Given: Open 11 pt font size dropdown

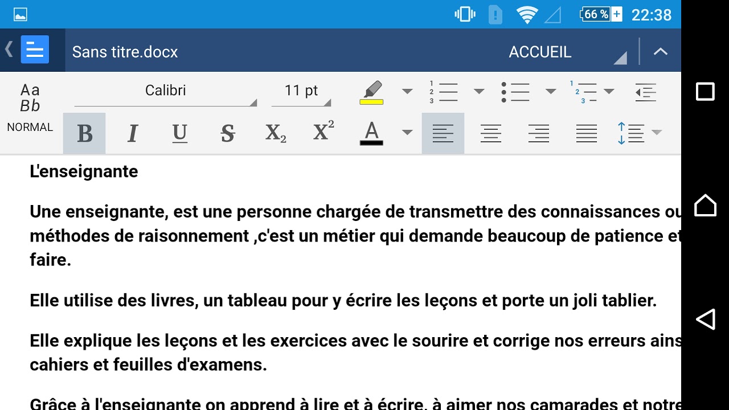Looking at the screenshot, I should [x=301, y=92].
